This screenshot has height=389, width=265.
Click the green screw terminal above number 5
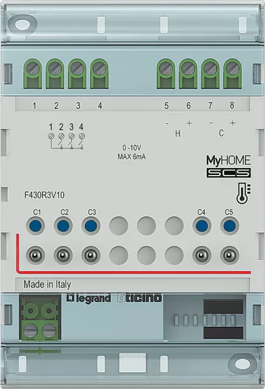coord(166,74)
